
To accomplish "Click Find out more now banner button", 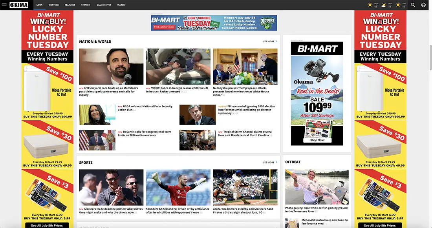I will [164, 27].
